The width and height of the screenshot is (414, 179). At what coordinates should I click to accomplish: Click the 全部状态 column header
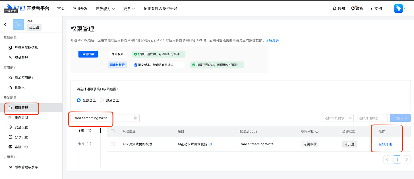349,131
